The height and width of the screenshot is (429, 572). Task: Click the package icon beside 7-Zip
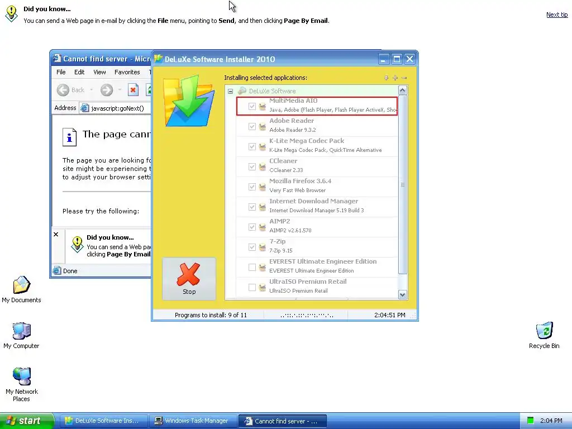click(263, 247)
